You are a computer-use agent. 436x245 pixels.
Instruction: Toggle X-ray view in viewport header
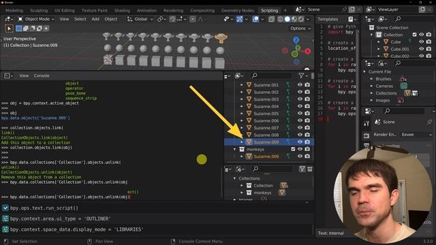point(272,19)
